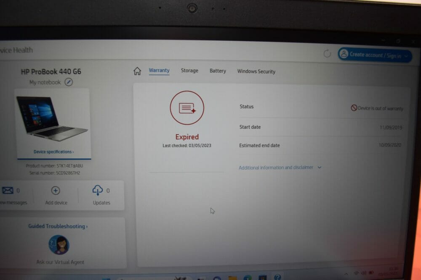Click the red Expired warranty circle icon

point(187,107)
